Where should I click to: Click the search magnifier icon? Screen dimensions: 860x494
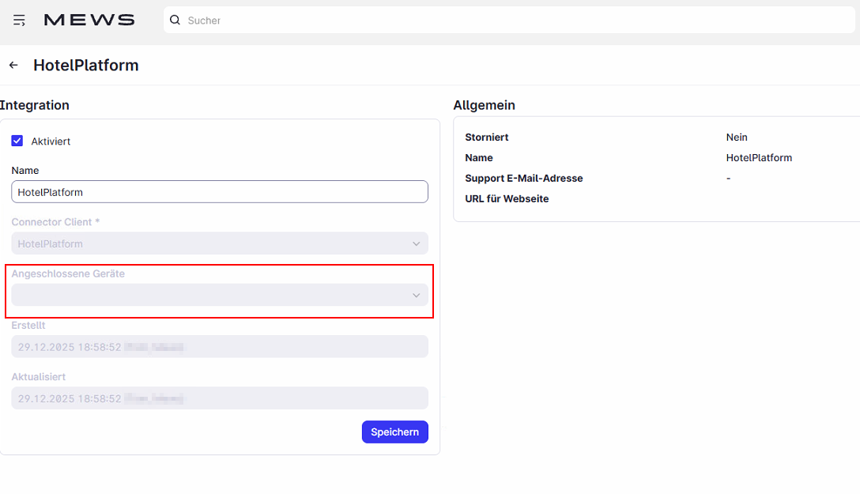[x=175, y=21]
